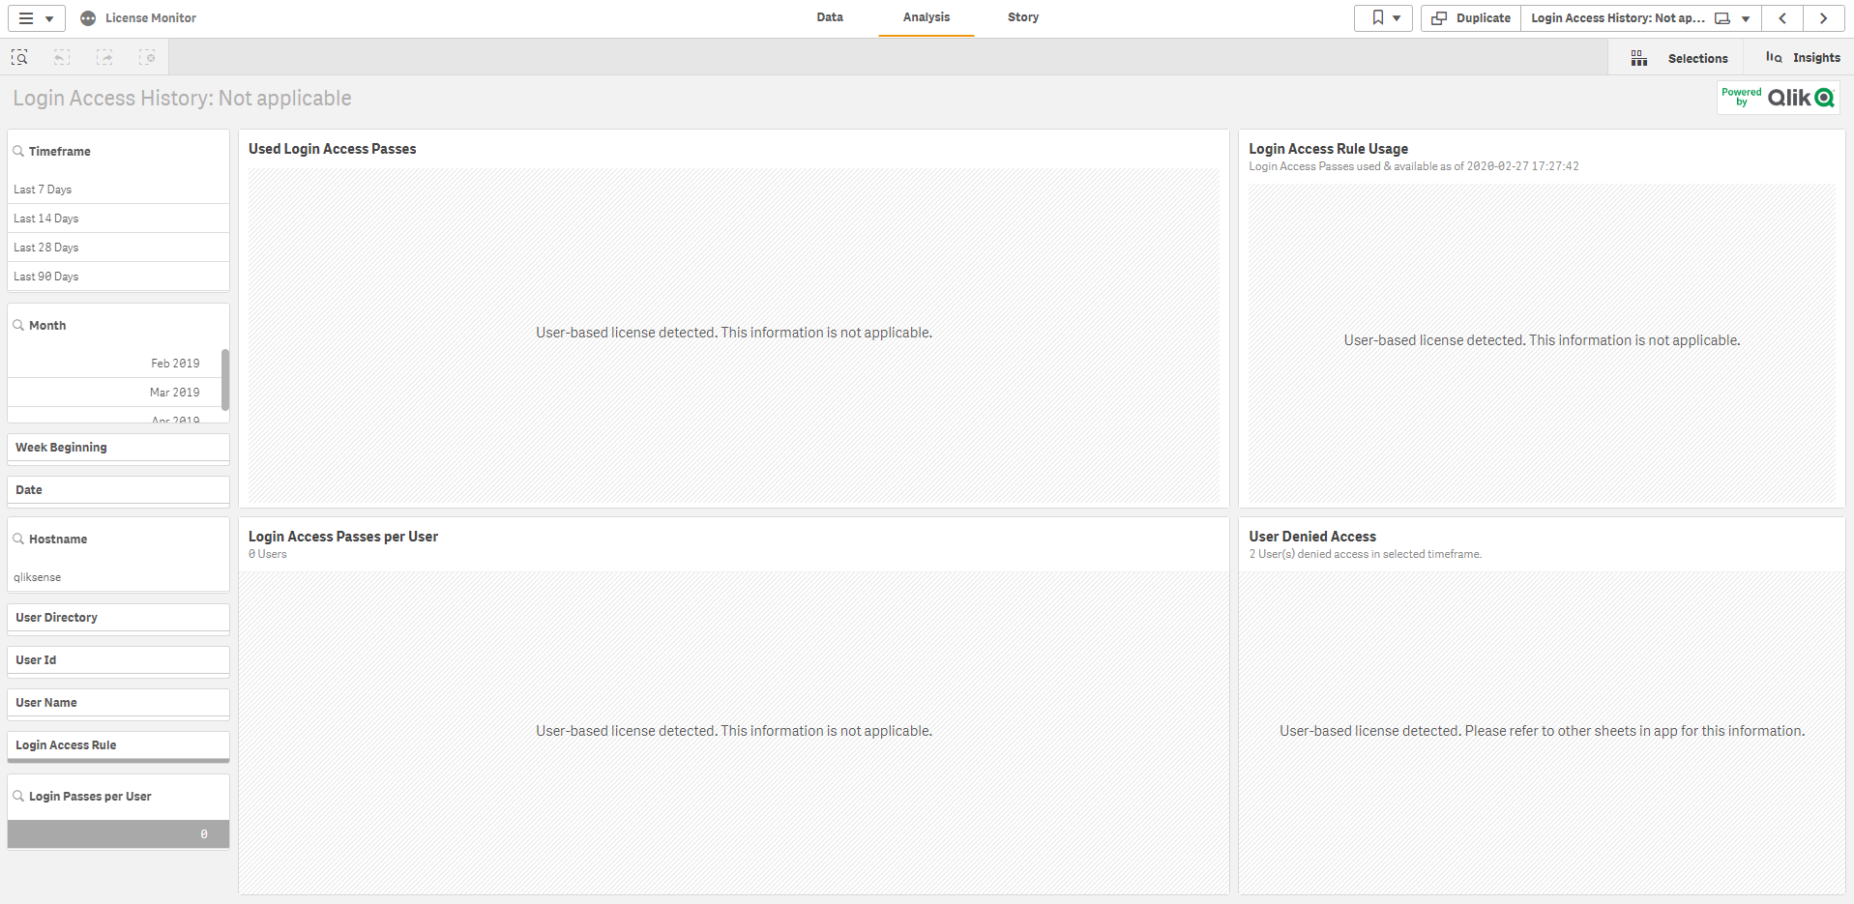1854x904 pixels.
Task: Open the navigation hamburger menu
Action: [36, 18]
